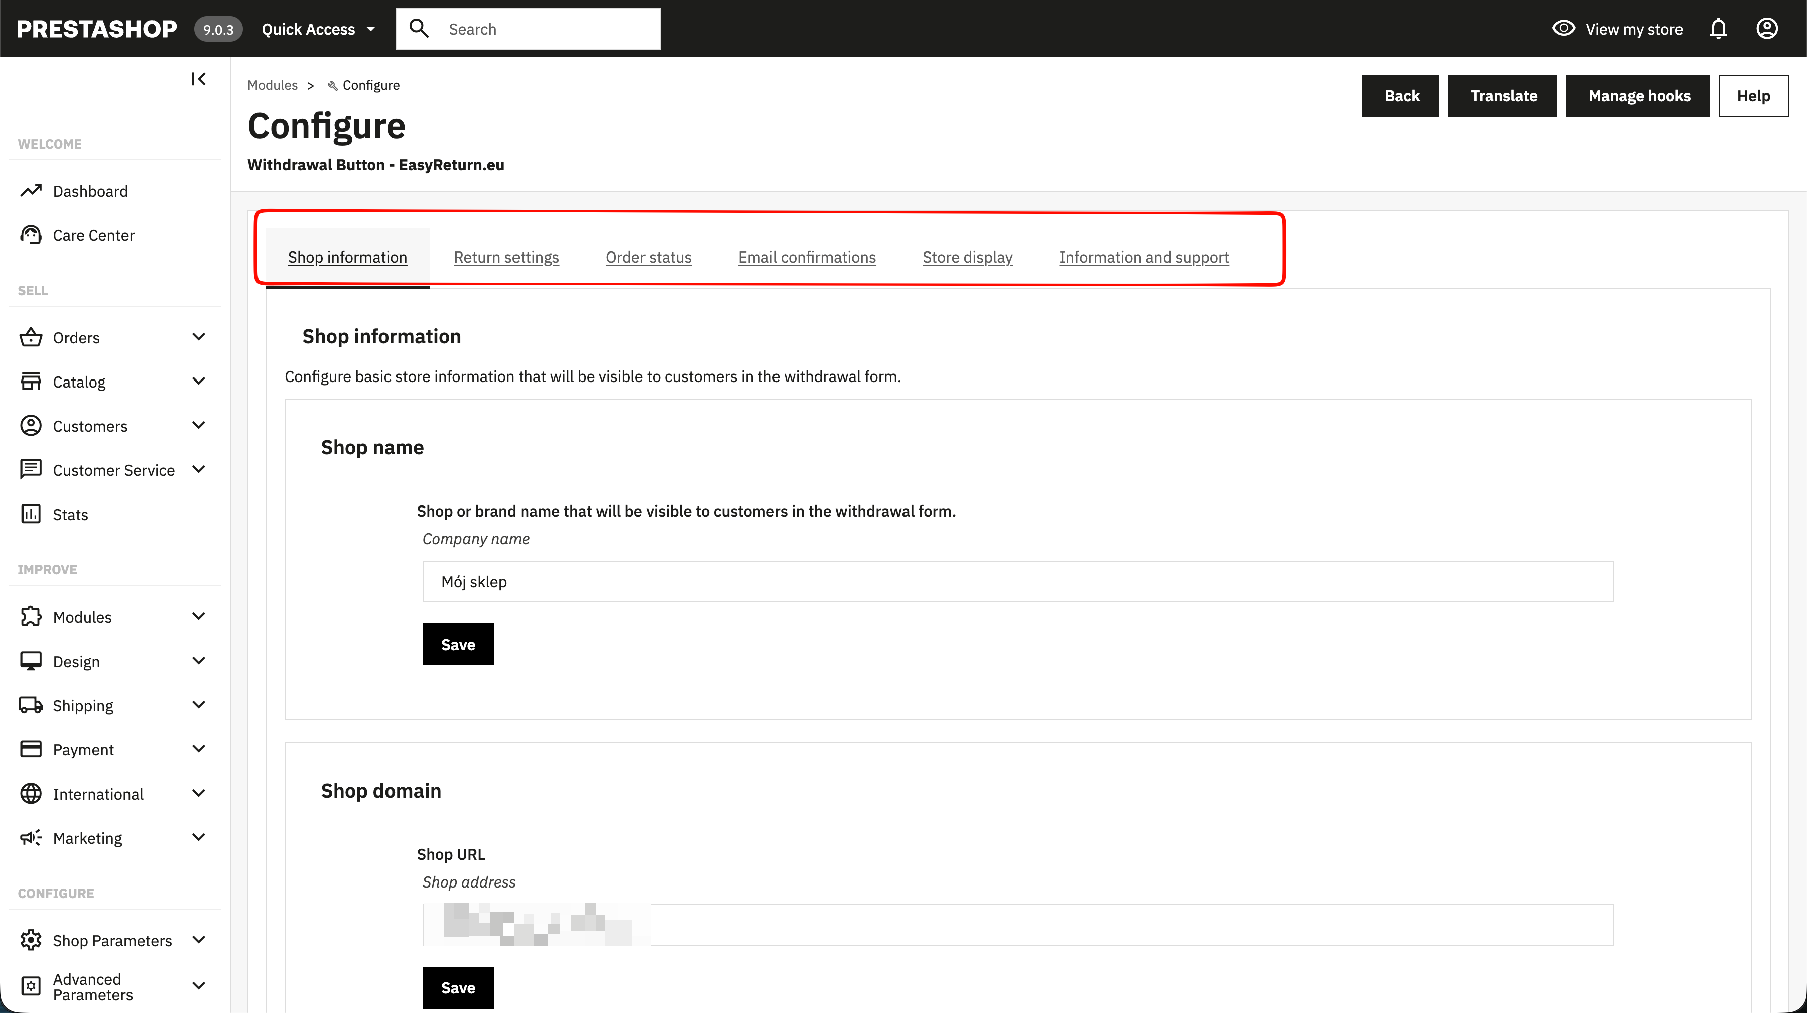
Task: Click the Catalog store icon
Action: pyautogui.click(x=31, y=382)
